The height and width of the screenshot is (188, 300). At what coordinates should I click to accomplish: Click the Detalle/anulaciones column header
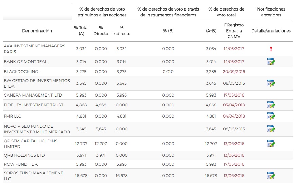pyautogui.click(x=271, y=31)
